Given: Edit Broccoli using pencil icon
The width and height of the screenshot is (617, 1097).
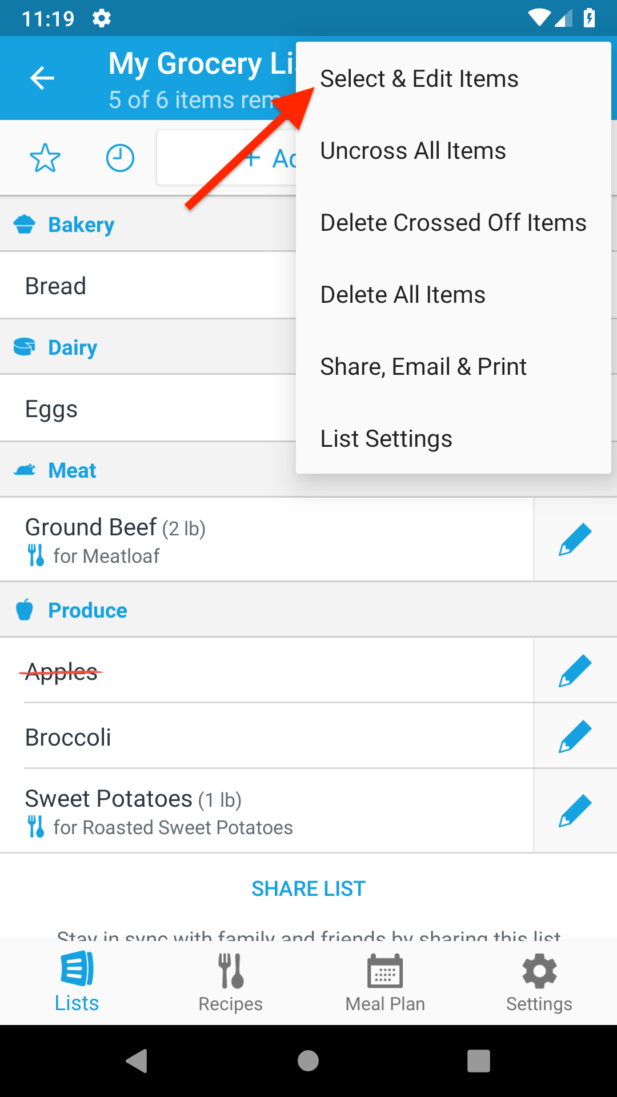Looking at the screenshot, I should [575, 736].
